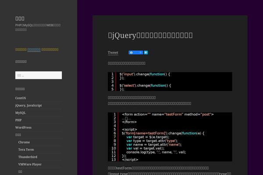Open the PHP category link

pyautogui.click(x=18, y=120)
